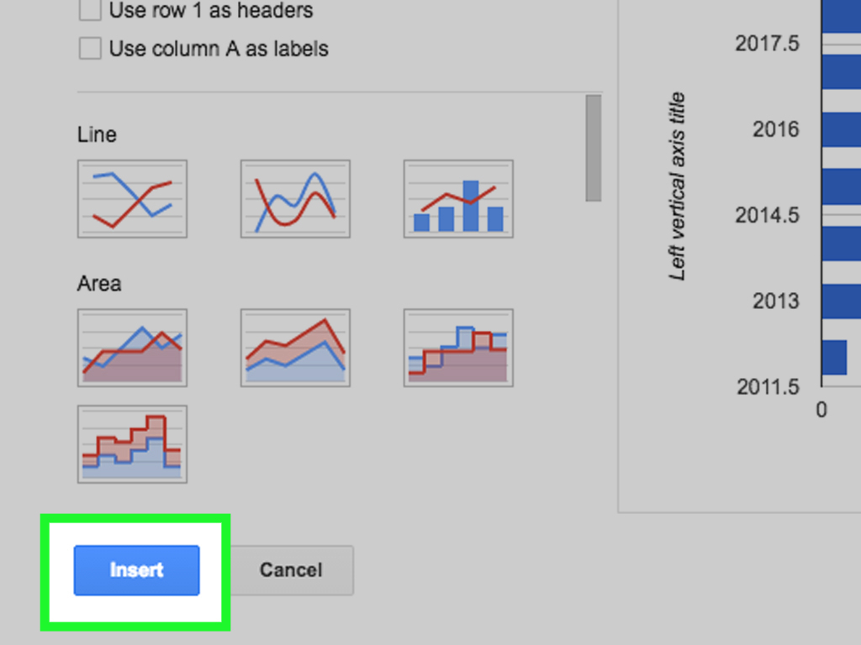Click the 2014.5 axis label

767,215
